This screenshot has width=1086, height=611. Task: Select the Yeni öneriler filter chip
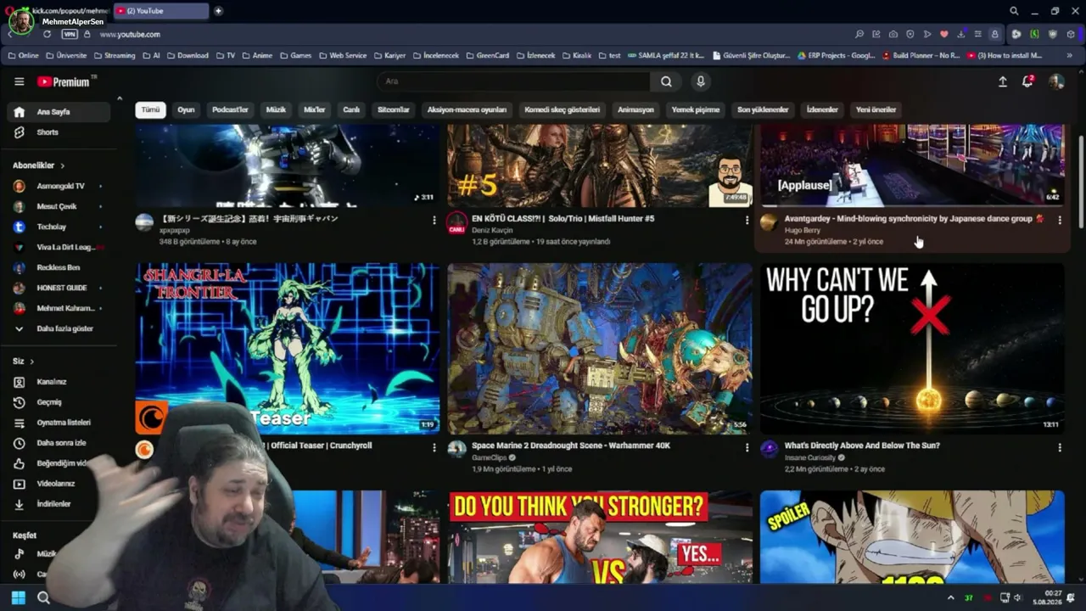[876, 109]
